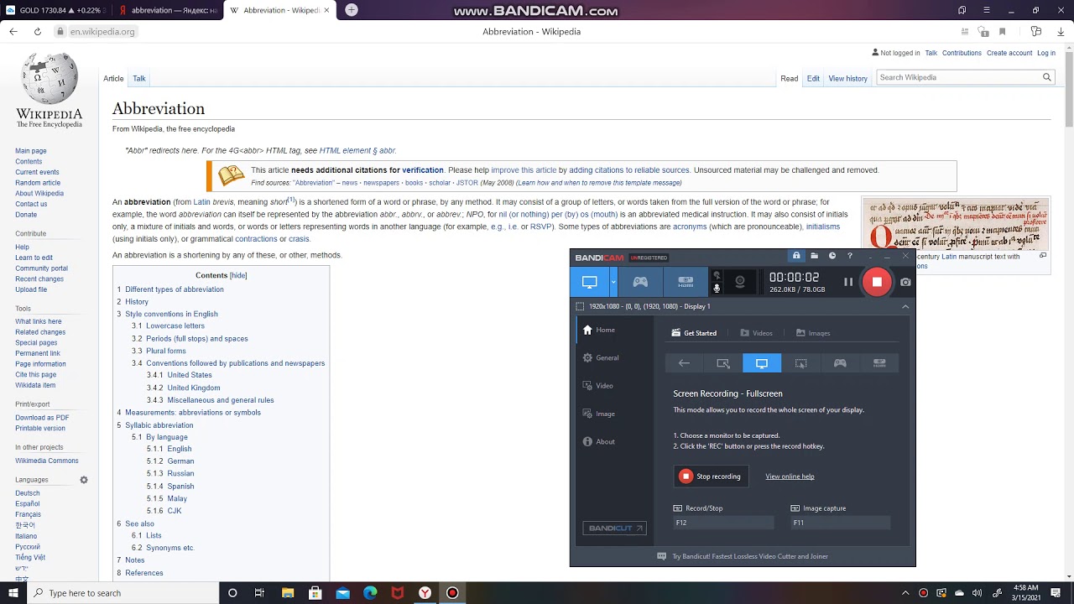Open the View history tab
The height and width of the screenshot is (604, 1074).
(848, 78)
